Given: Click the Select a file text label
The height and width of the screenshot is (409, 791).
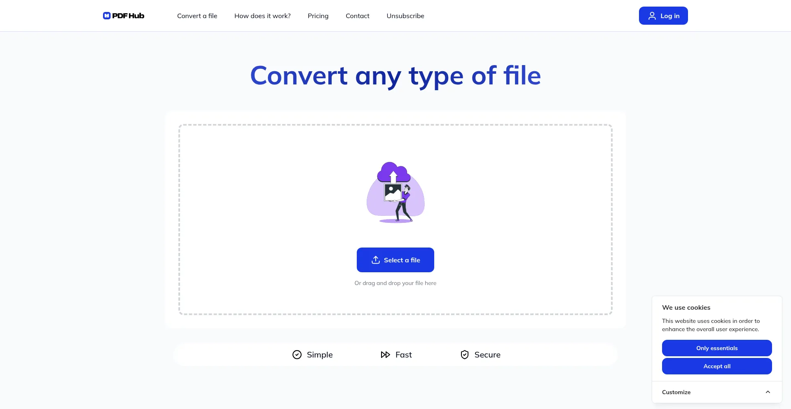Looking at the screenshot, I should [402, 260].
